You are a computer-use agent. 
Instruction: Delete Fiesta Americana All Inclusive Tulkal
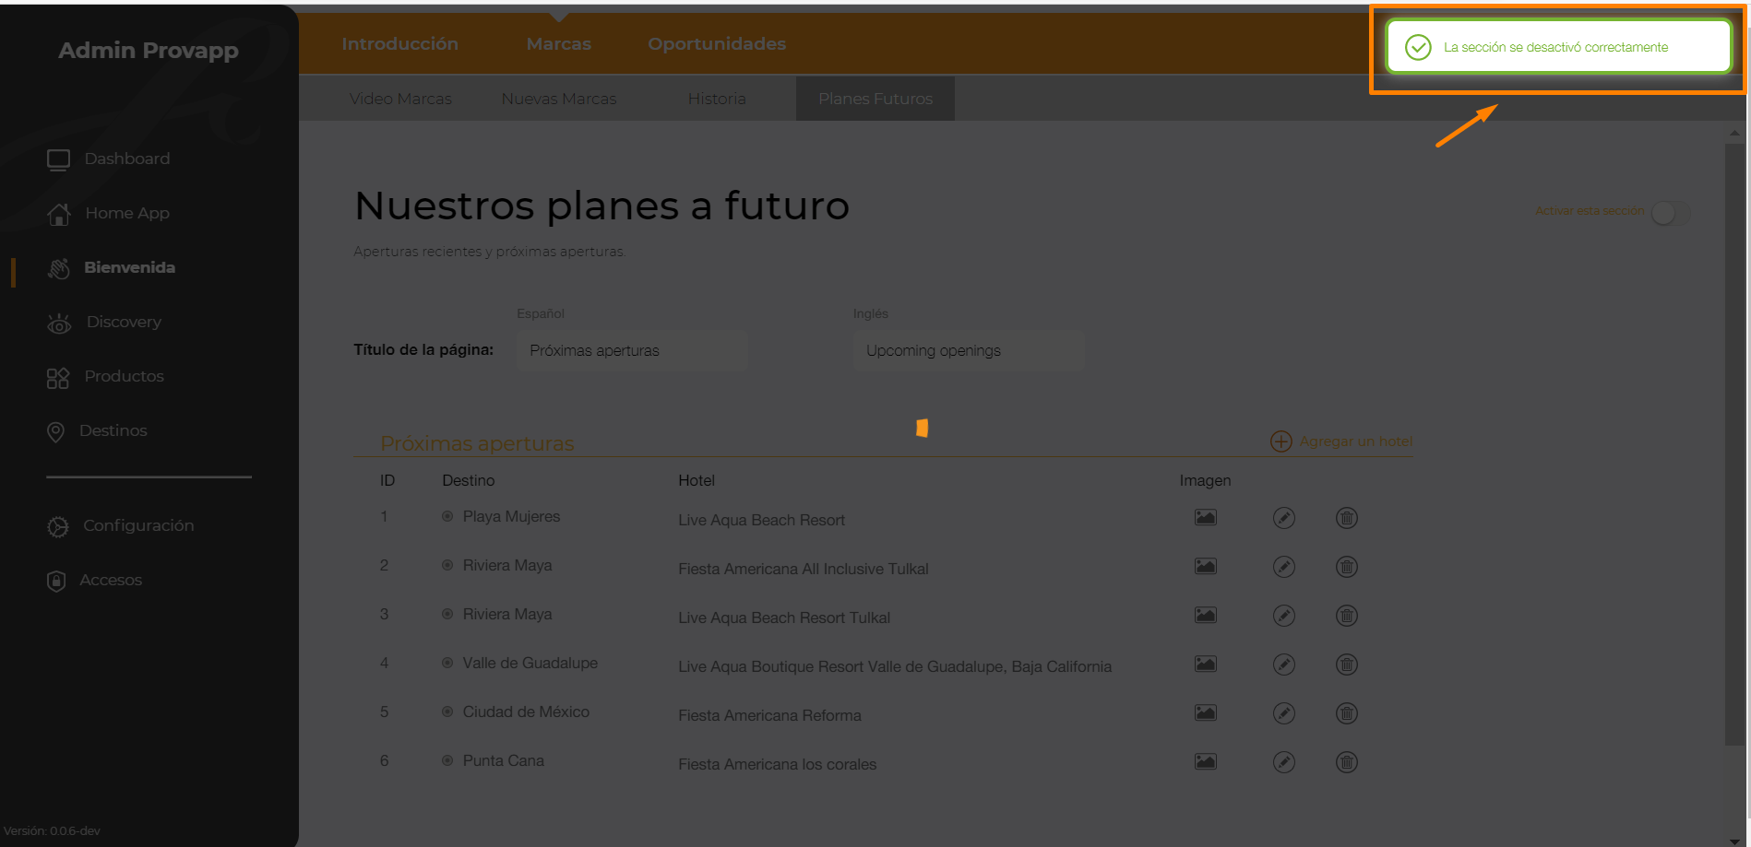pyautogui.click(x=1346, y=567)
